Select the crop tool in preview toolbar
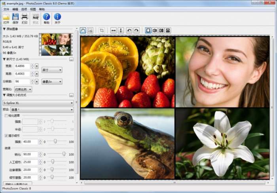This screenshot has width=277, height=193. click(102, 30)
